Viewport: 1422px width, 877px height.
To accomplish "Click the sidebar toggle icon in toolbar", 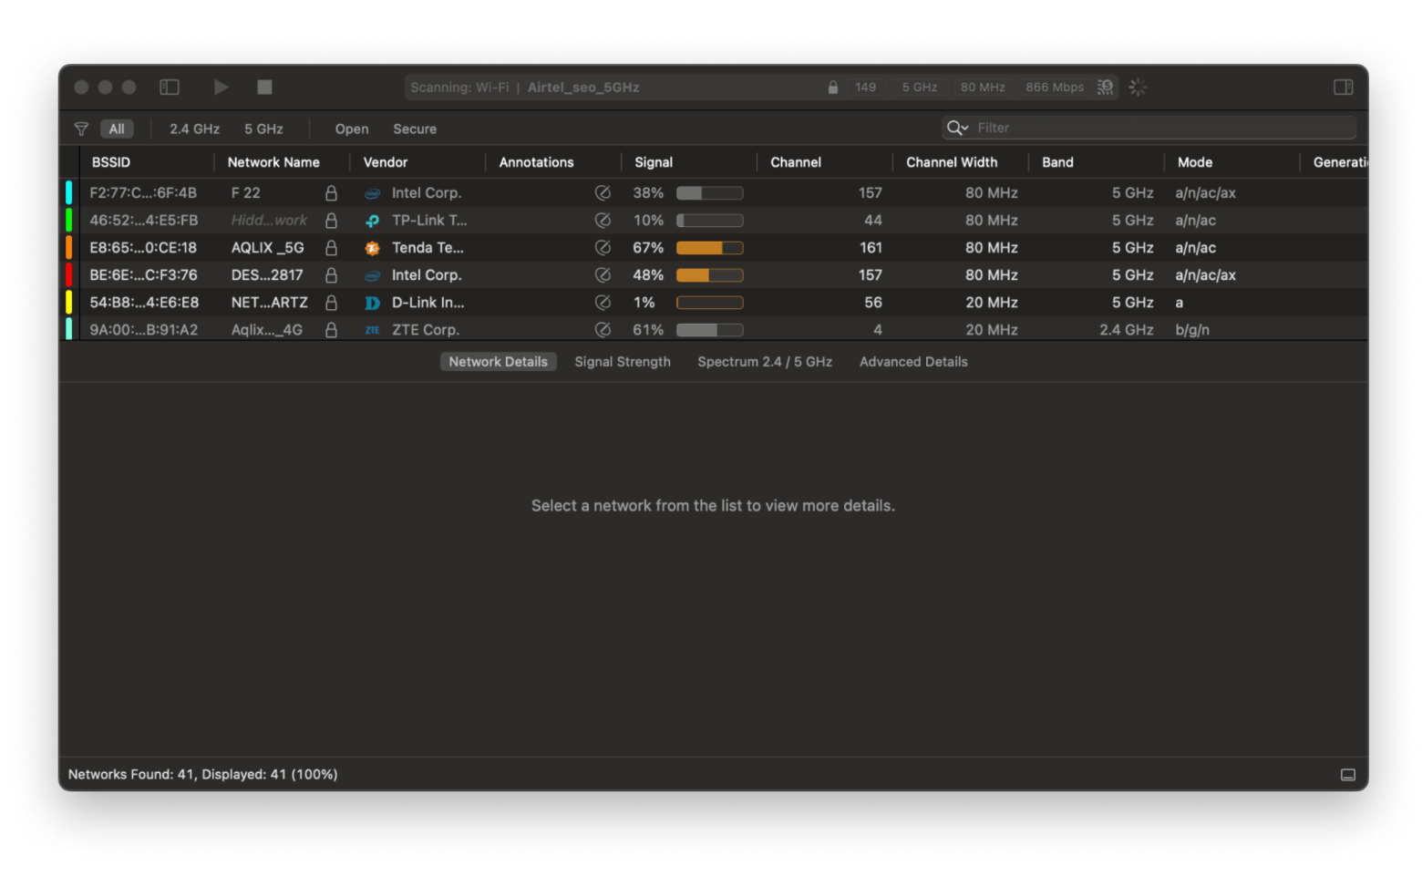I will point(170,88).
